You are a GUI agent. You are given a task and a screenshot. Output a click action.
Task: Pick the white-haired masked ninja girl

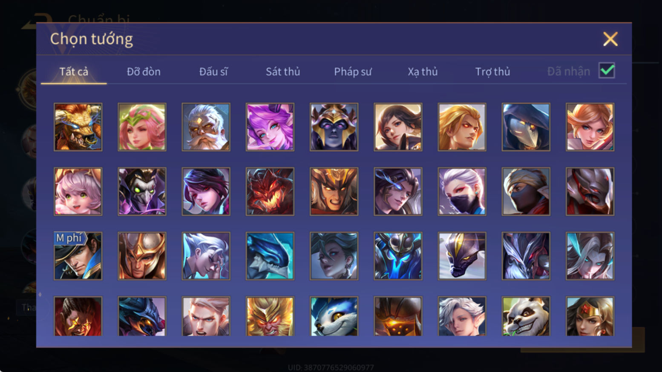point(462,191)
